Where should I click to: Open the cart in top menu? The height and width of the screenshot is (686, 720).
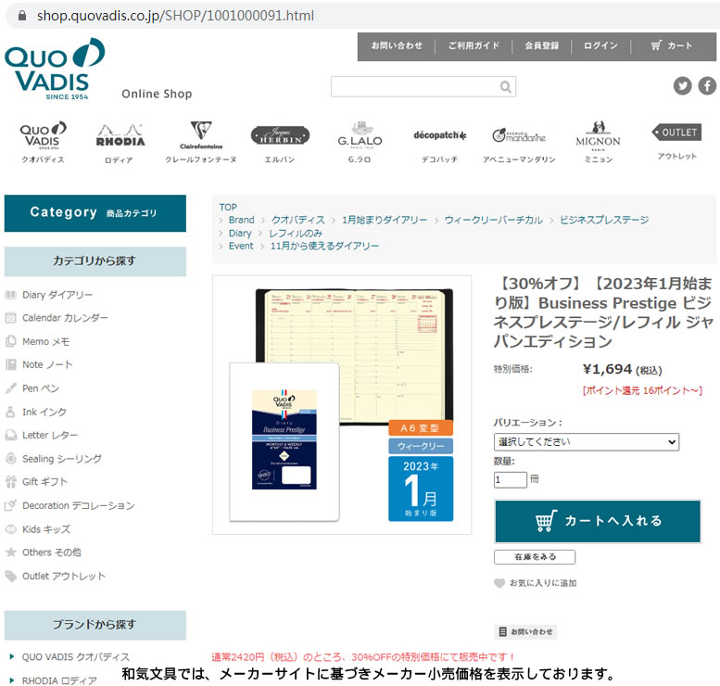click(x=671, y=45)
